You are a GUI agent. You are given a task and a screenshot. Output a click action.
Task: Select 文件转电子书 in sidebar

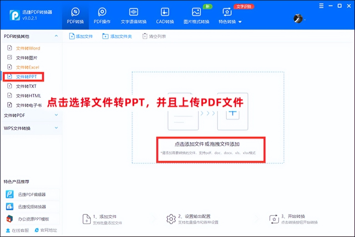[29, 105]
